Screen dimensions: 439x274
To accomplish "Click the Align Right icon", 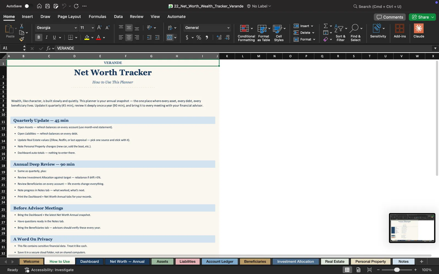I will coord(137,37).
